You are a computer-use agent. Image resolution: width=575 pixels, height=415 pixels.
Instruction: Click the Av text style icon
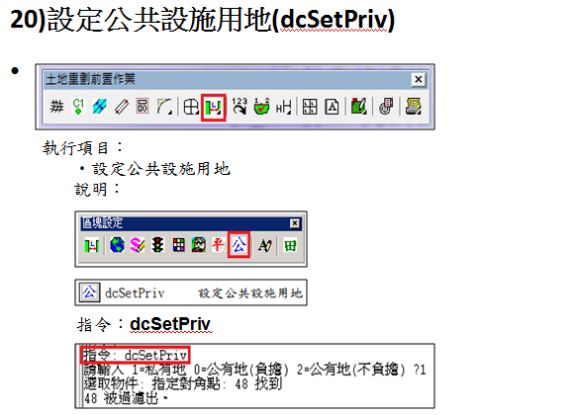pyautogui.click(x=265, y=245)
